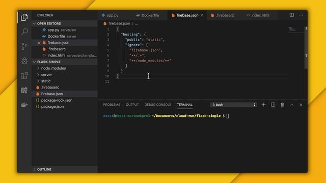Click the EXPLORER sidebar title

click(x=45, y=15)
